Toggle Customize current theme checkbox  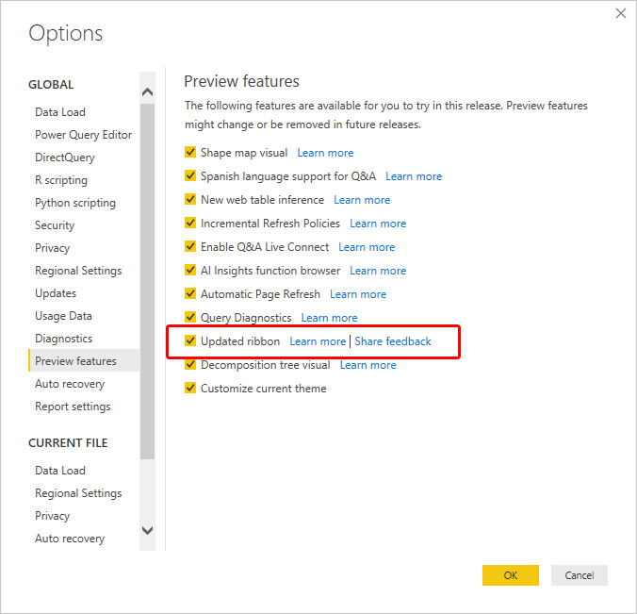click(x=190, y=389)
